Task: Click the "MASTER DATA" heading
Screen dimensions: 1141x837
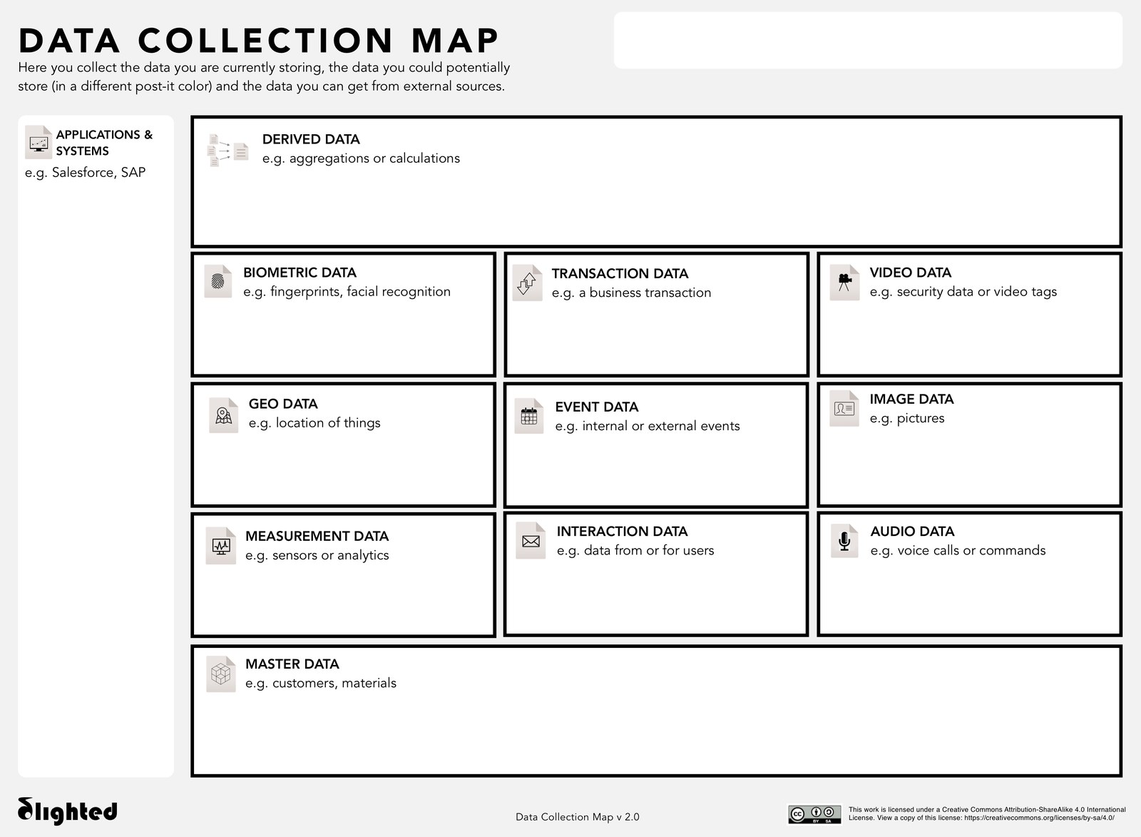Action: click(292, 664)
